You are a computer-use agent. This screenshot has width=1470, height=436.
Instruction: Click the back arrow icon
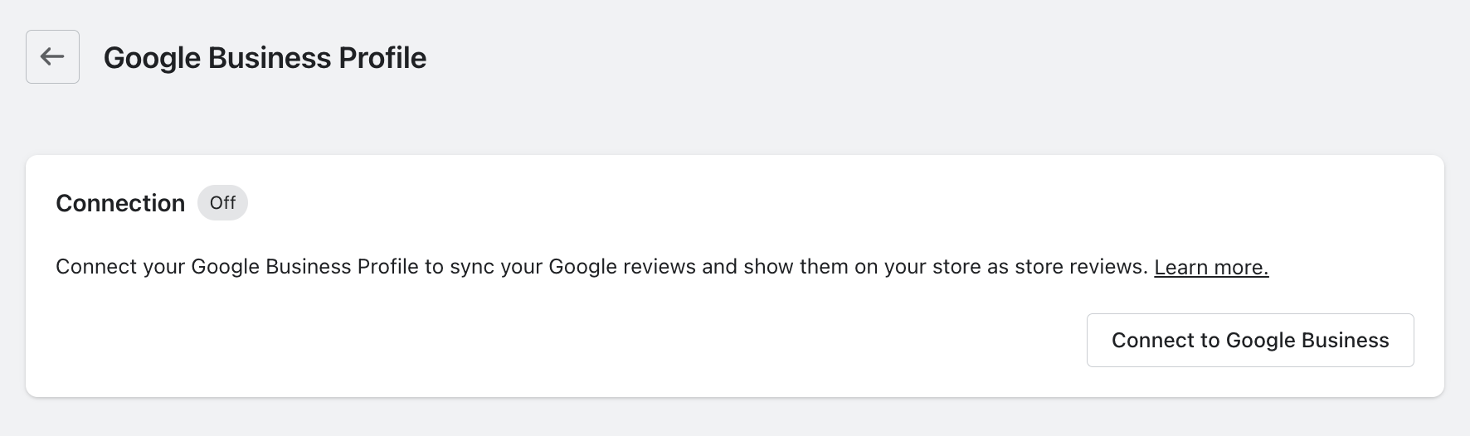point(52,56)
